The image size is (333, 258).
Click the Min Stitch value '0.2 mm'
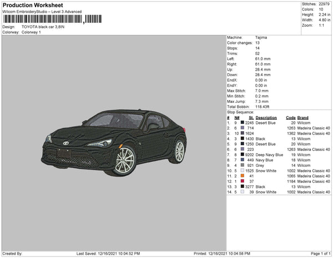coord(261,96)
